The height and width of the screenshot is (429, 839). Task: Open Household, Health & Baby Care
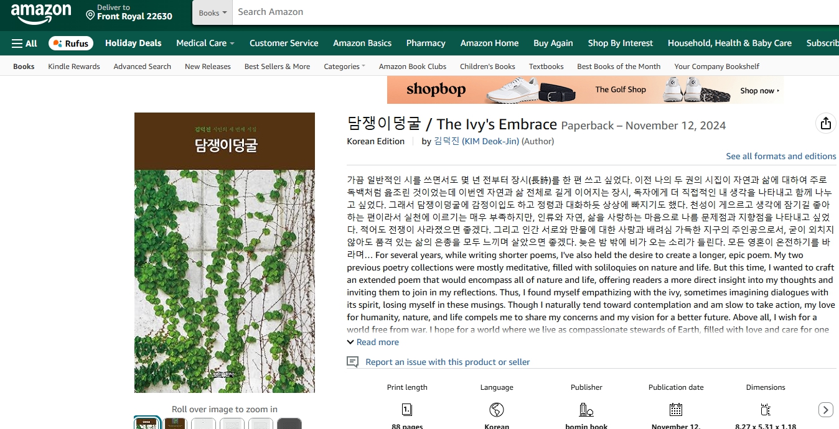coord(729,43)
